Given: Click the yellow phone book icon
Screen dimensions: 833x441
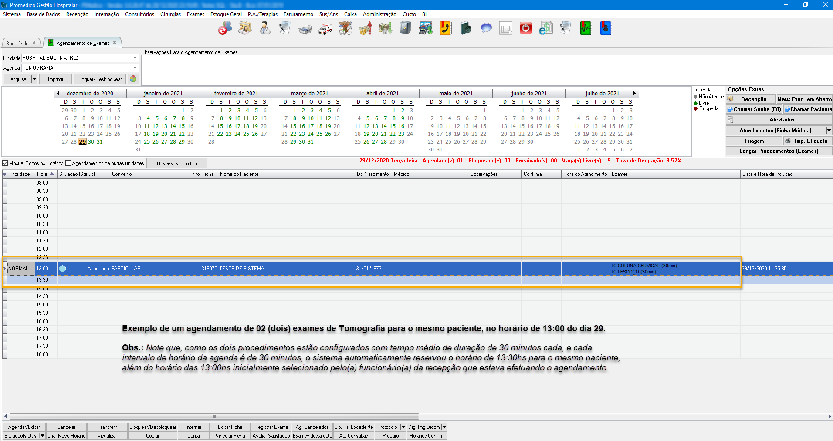Looking at the screenshot, I should [445, 29].
